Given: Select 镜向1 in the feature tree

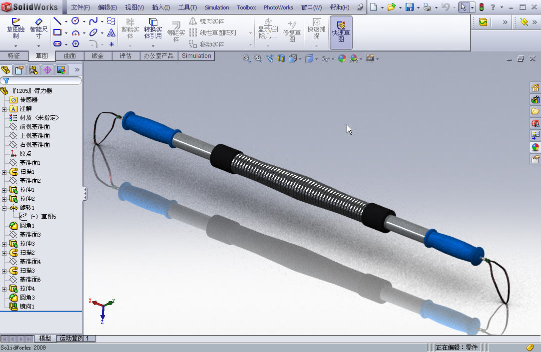Looking at the screenshot, I should [x=22, y=306].
